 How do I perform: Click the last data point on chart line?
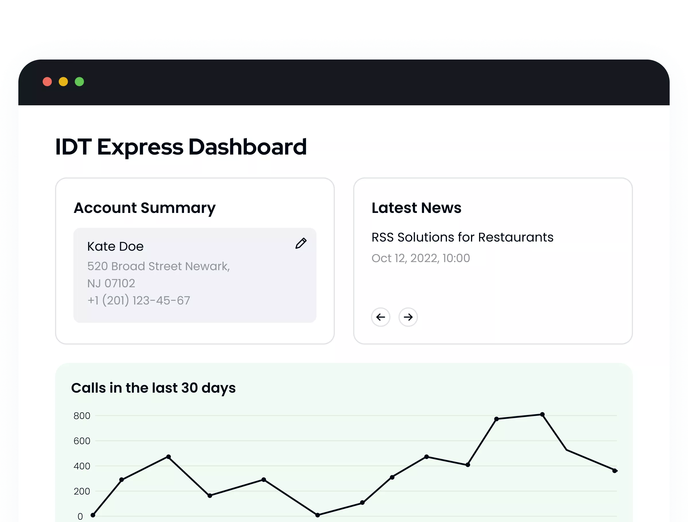click(x=614, y=471)
